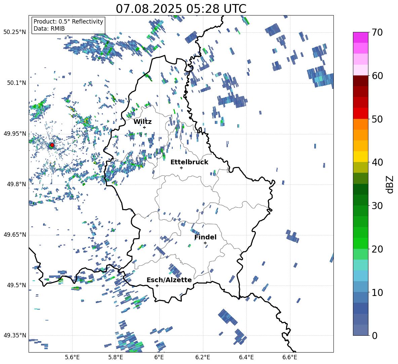Screen dimensions: 398x364
Task: Click the Esch/Alzette station cross marker
Action: 157,286
